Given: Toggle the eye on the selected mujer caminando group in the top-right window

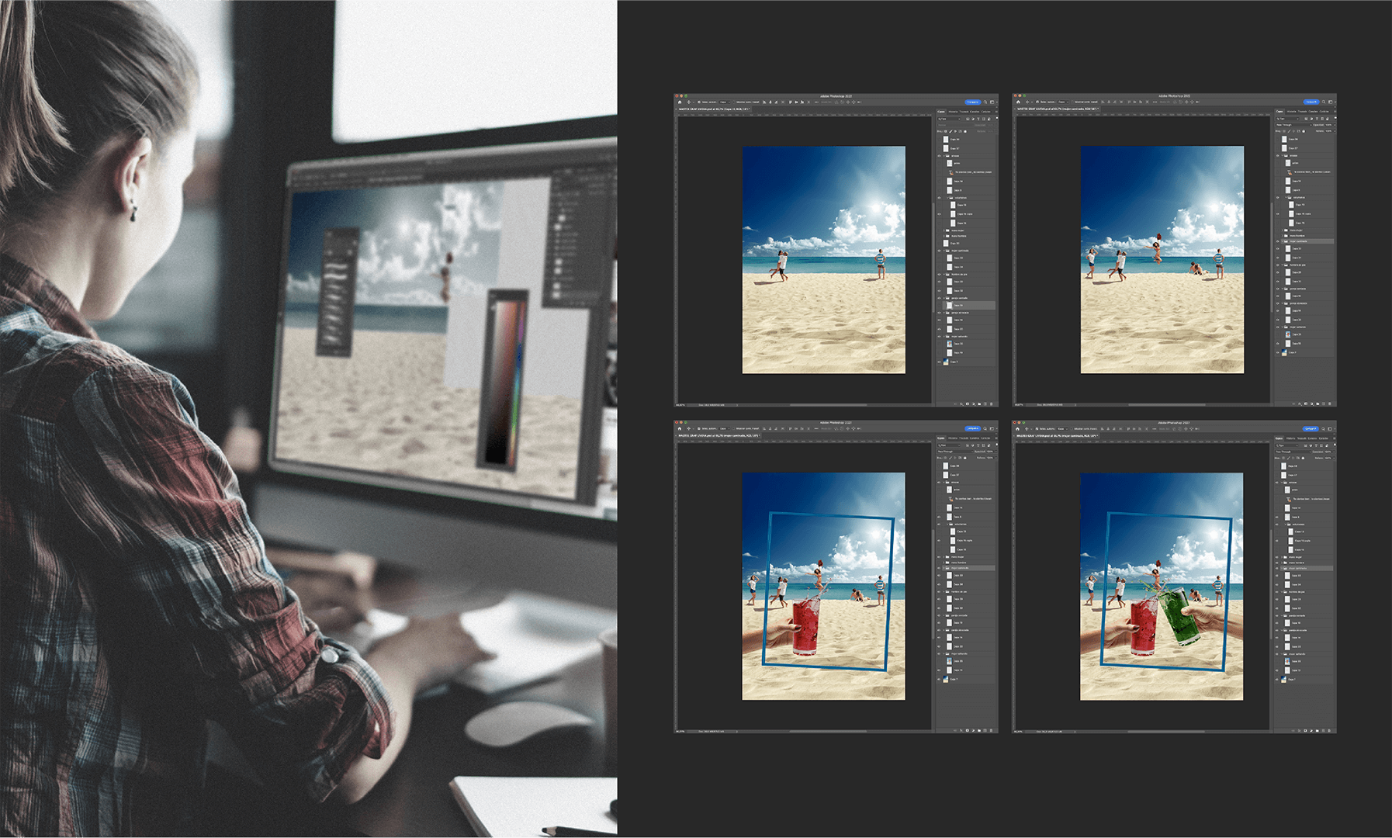Looking at the screenshot, I should [1278, 241].
